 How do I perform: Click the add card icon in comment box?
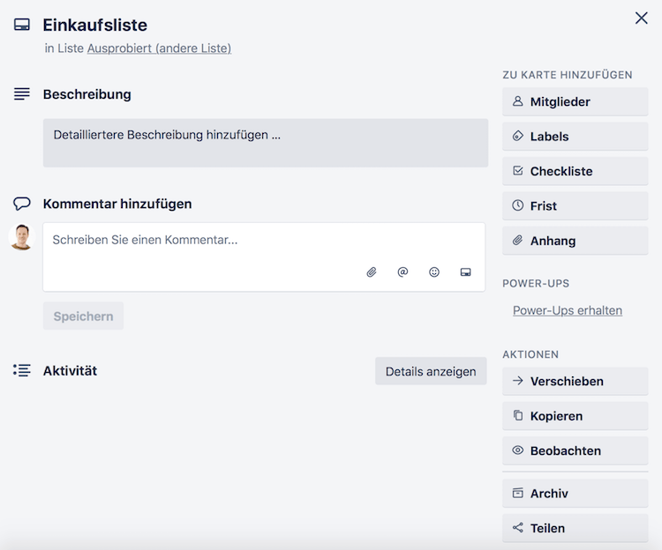coord(465,272)
